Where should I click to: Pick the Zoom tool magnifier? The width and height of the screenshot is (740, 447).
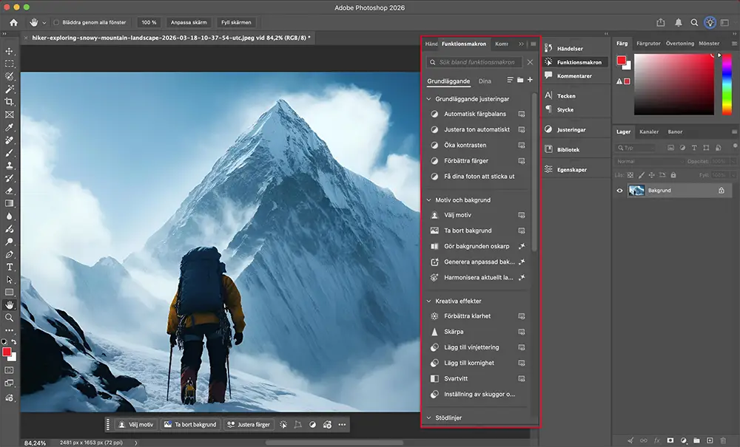pos(10,317)
